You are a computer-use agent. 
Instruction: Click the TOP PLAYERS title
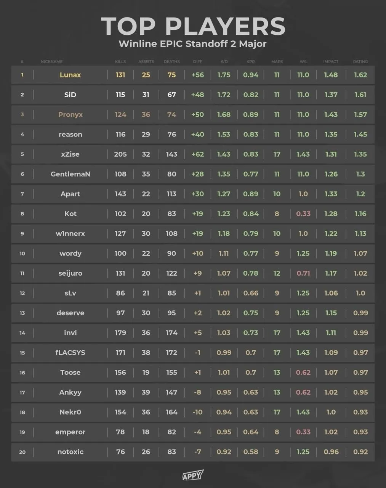click(193, 26)
